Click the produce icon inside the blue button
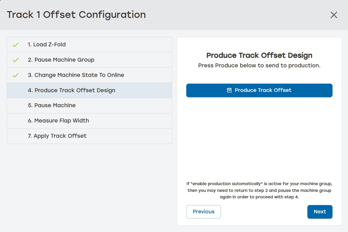 (x=229, y=90)
